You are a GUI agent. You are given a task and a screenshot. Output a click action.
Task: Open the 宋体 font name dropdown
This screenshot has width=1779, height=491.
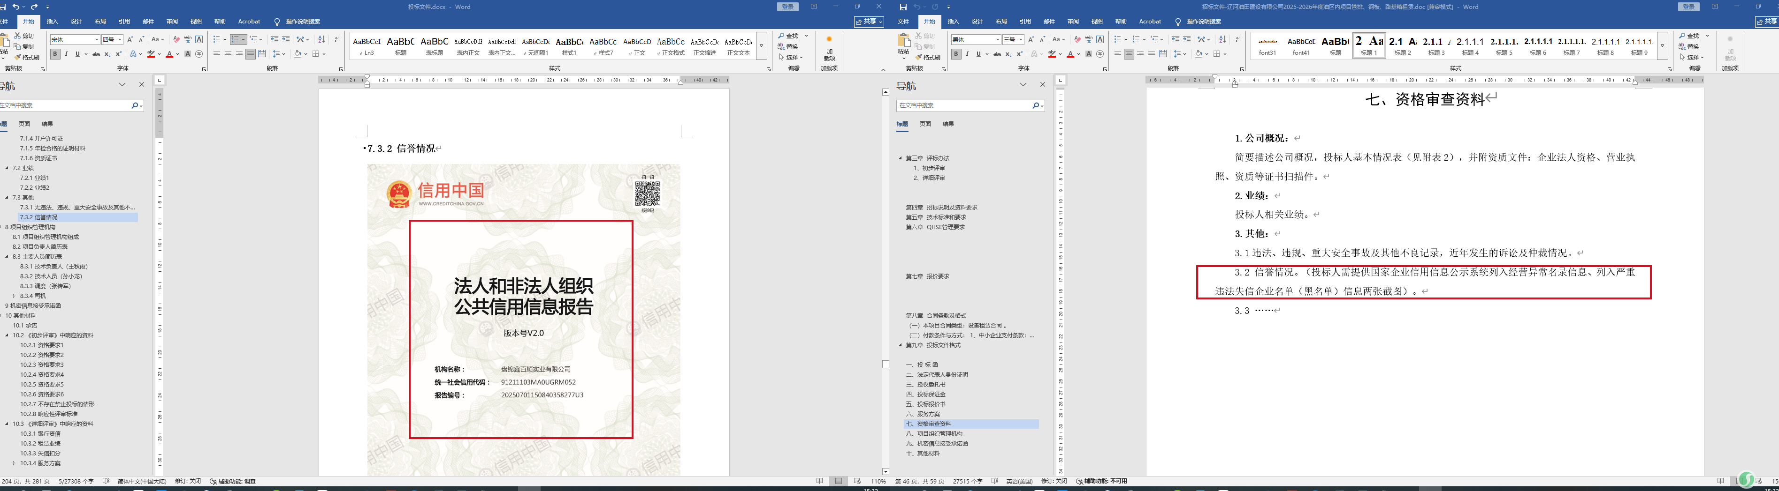click(x=96, y=40)
